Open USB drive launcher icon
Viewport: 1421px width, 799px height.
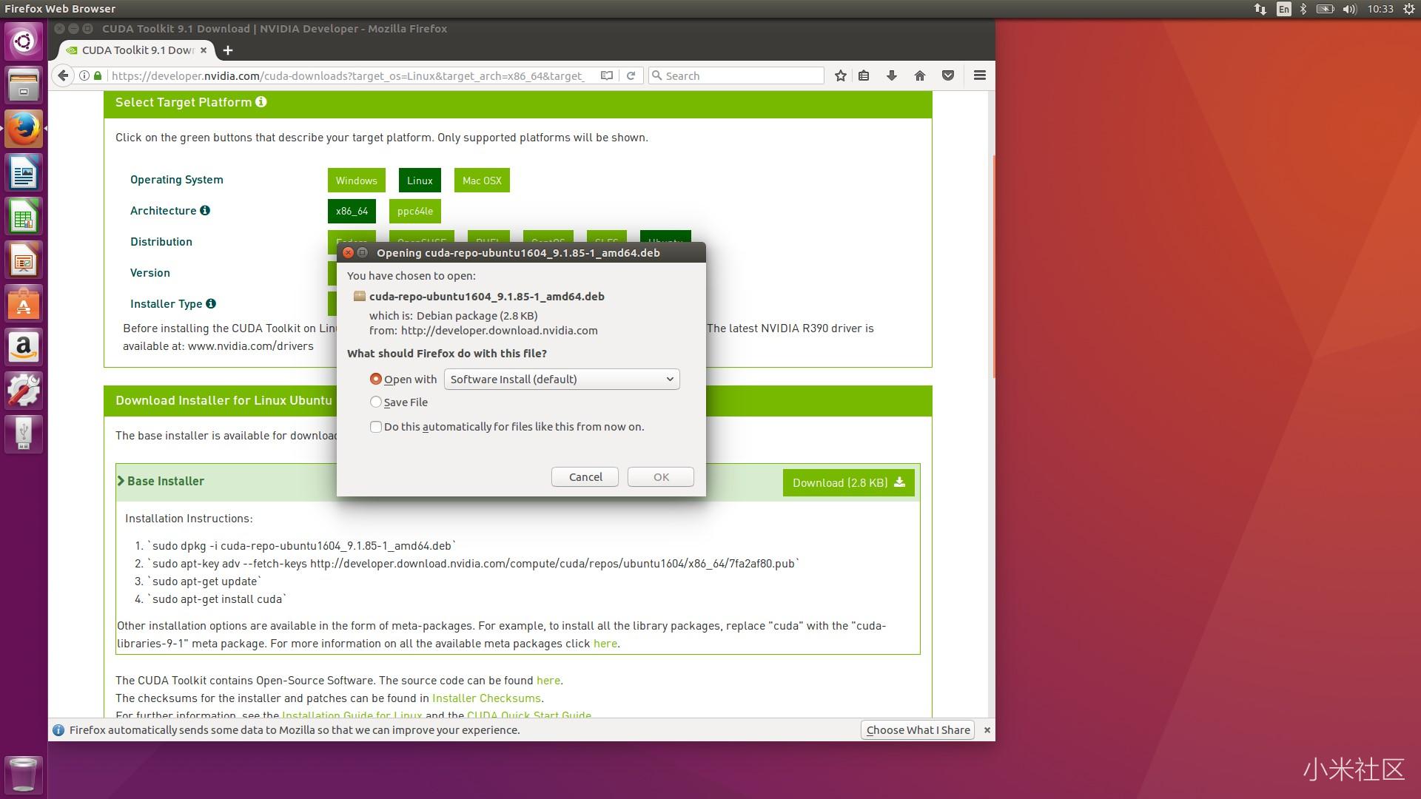point(24,434)
